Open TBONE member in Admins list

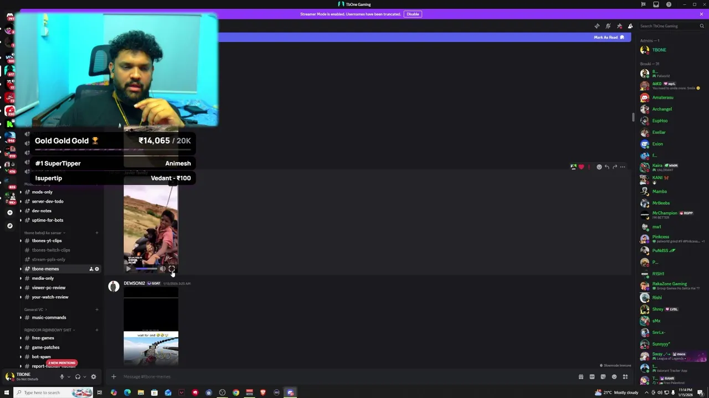click(659, 50)
